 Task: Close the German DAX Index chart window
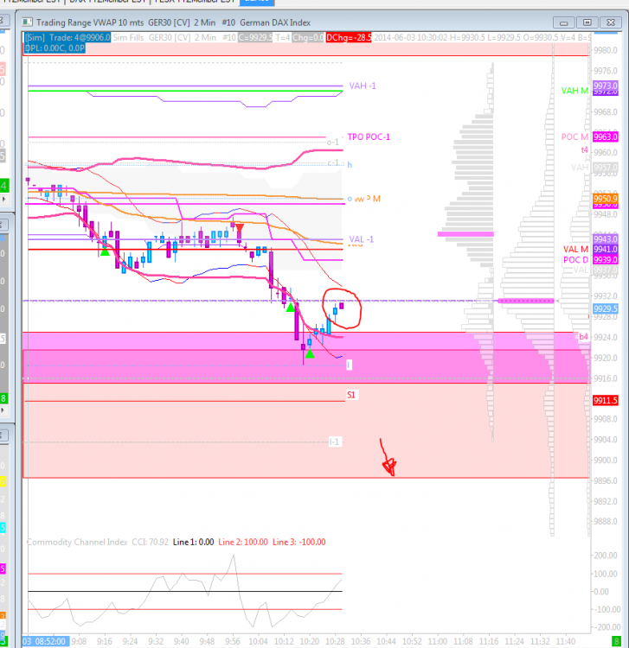610,22
